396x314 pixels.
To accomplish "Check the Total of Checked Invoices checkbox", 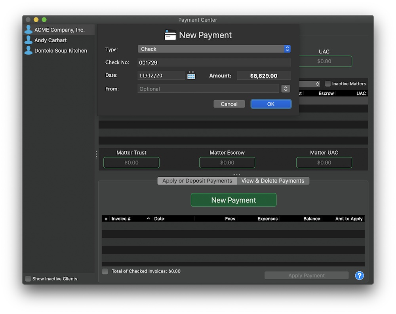I will (x=105, y=271).
